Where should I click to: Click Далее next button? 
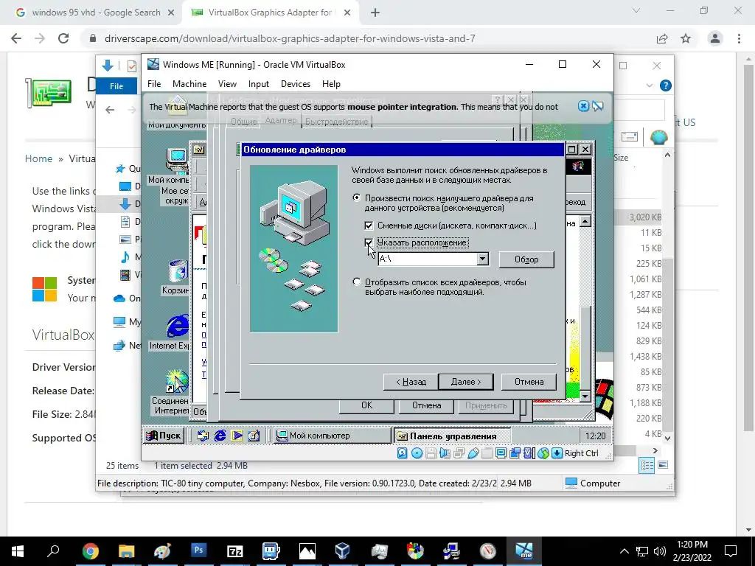coord(466,382)
